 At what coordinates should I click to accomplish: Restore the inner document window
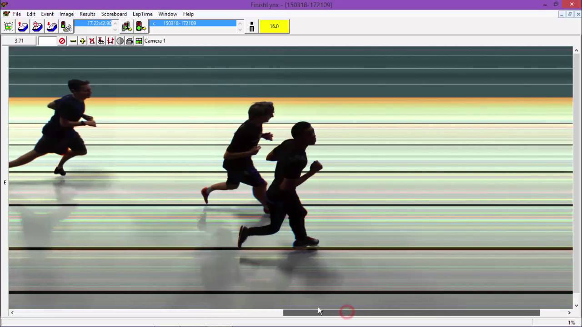click(570, 14)
